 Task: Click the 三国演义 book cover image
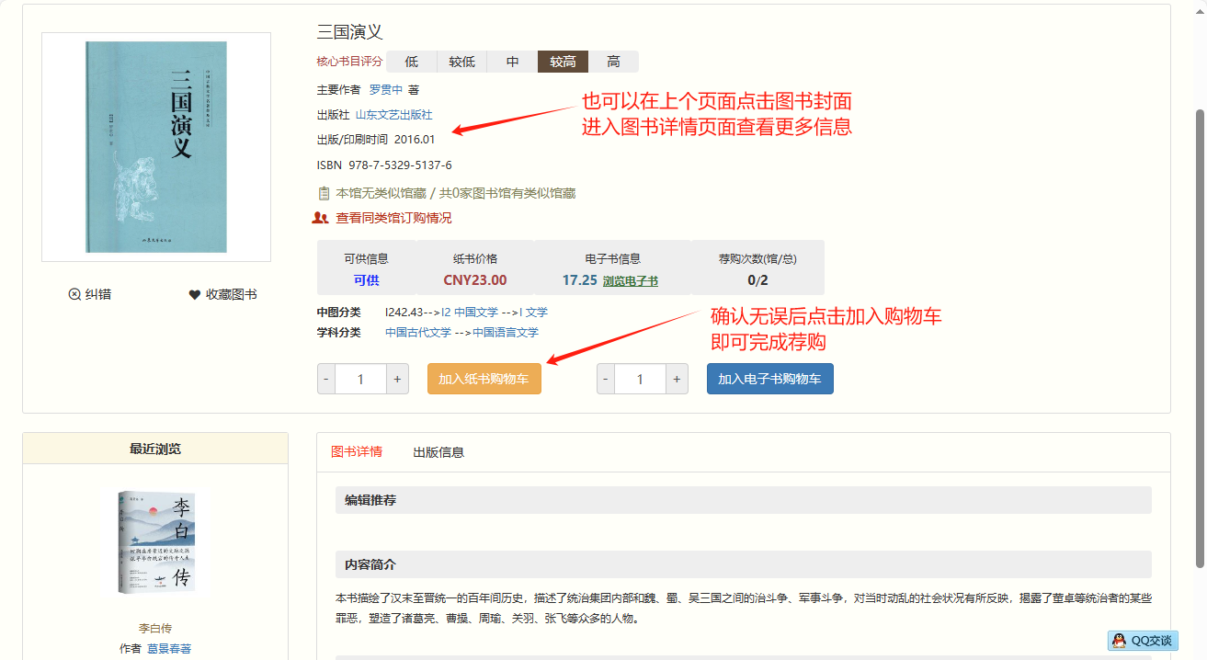(x=156, y=147)
